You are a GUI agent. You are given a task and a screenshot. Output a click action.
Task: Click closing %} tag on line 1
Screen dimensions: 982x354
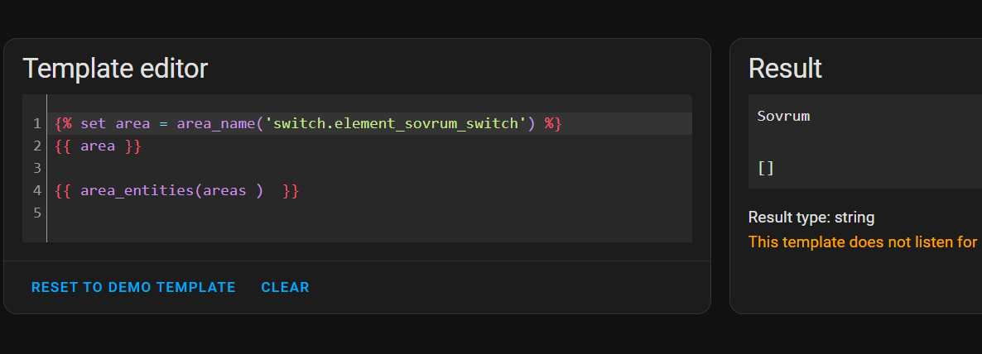[554, 124]
